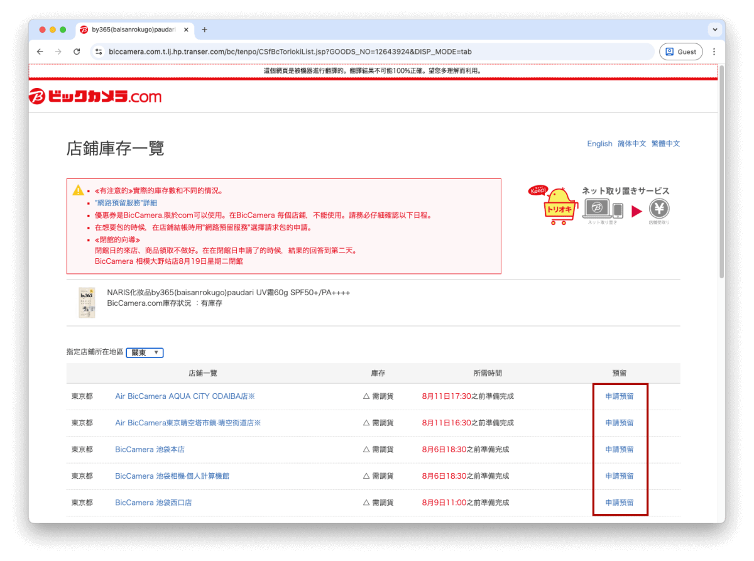Click the NARIS UV cream product thumbnail
754x561 pixels.
click(x=87, y=302)
